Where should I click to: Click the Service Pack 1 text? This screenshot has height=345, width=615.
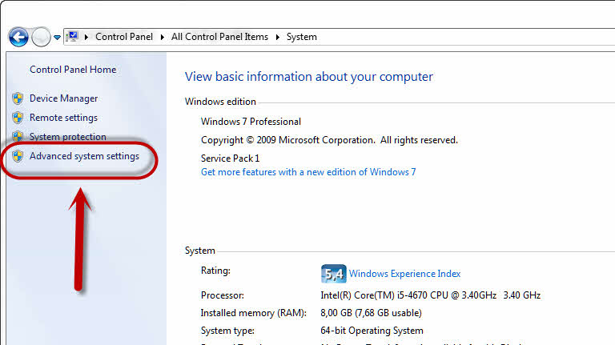click(x=231, y=158)
